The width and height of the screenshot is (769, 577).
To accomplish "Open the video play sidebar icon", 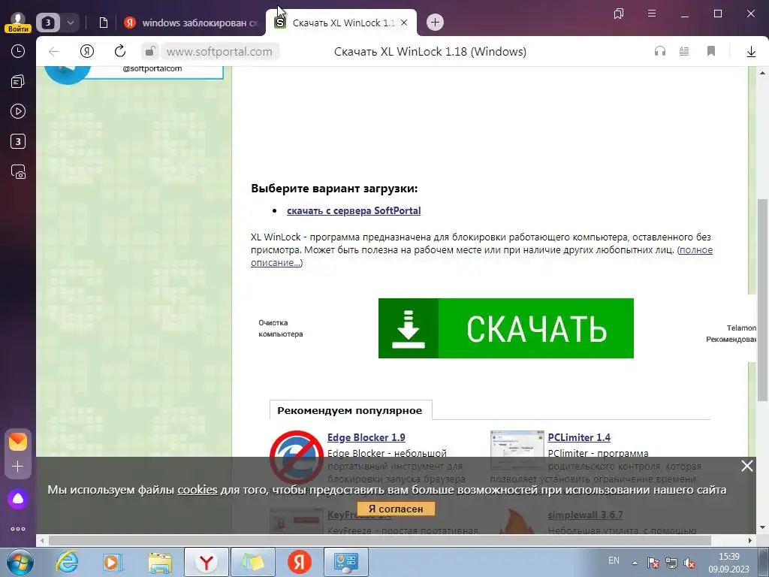I will pyautogui.click(x=18, y=111).
